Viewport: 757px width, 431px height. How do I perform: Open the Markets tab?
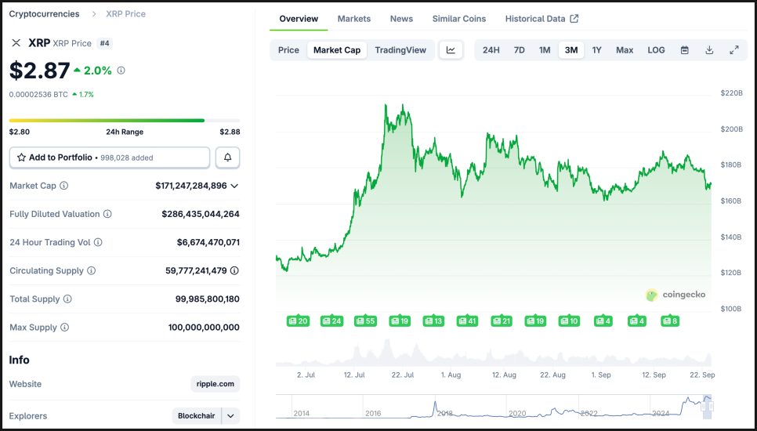pos(354,19)
